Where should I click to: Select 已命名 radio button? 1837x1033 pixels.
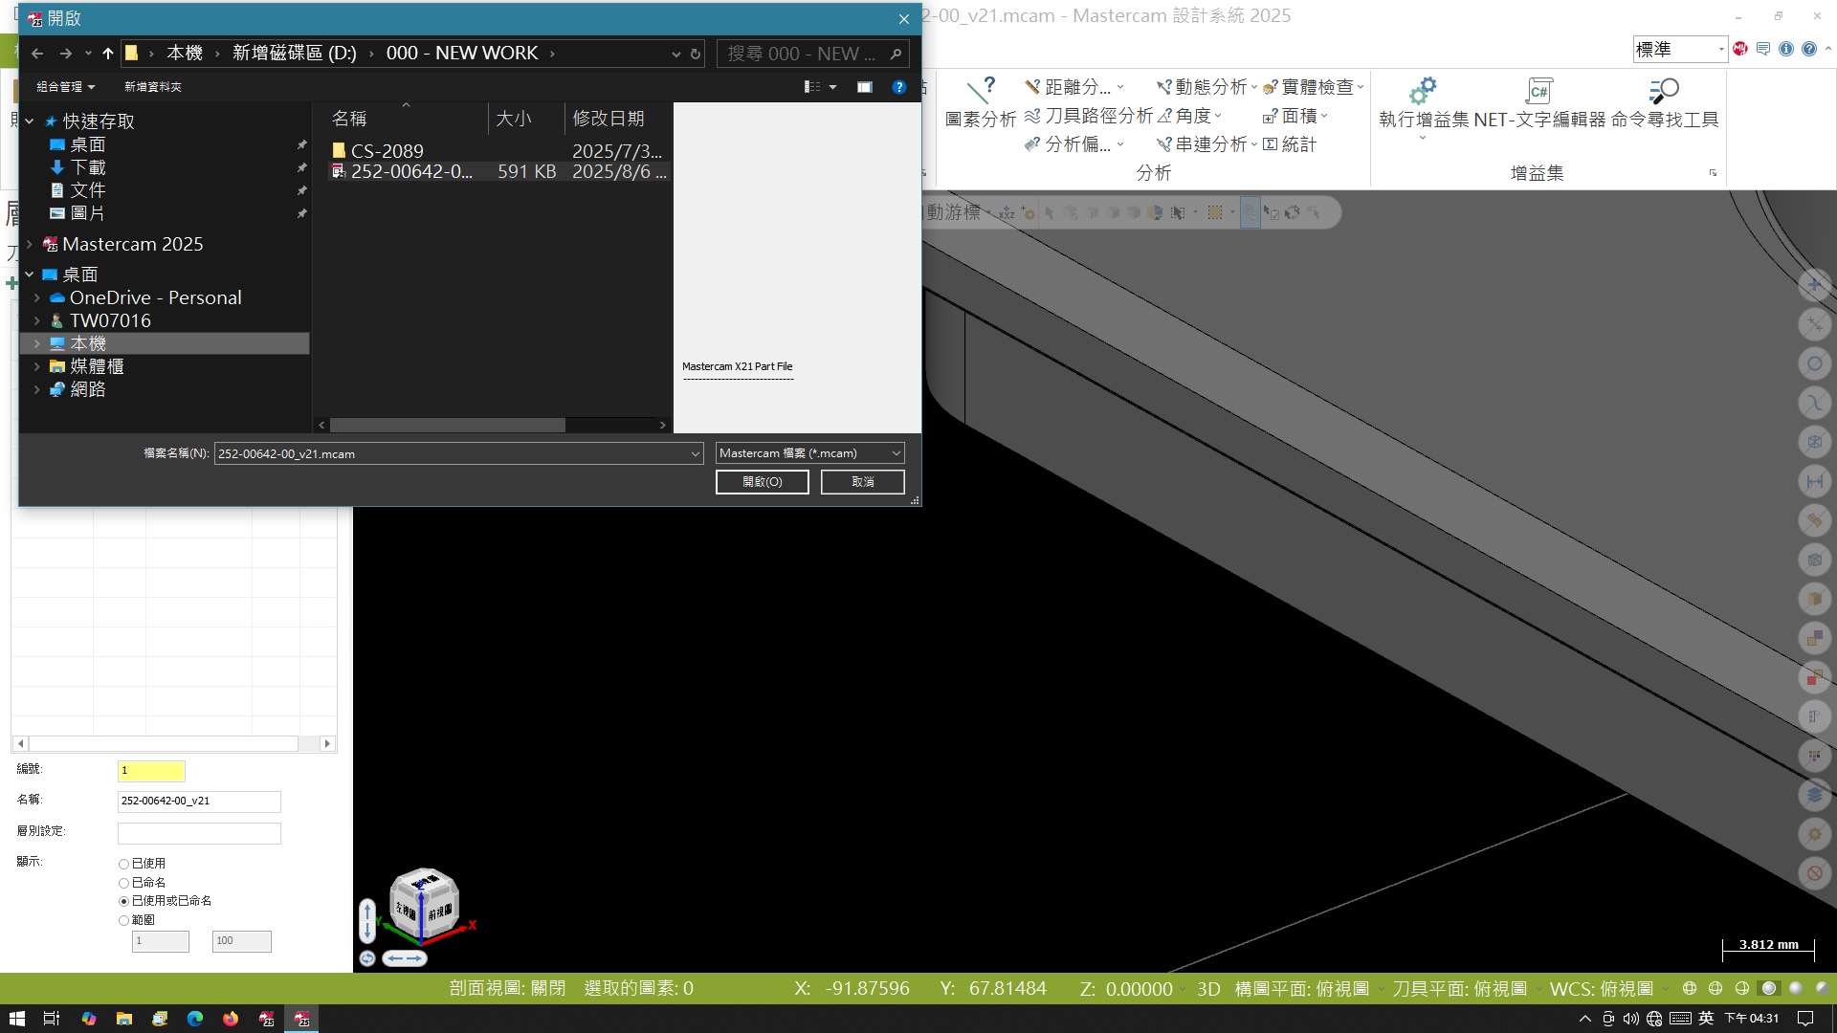[x=123, y=883]
